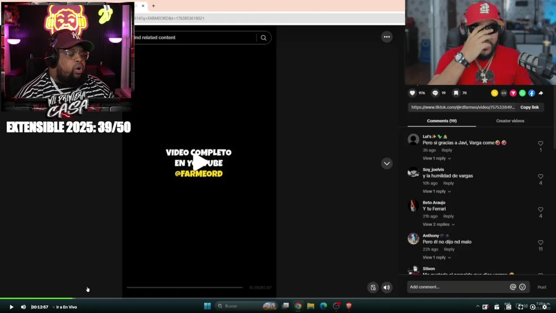Open File Explorer from the taskbar
This screenshot has width=556, height=313.
pos(311,306)
